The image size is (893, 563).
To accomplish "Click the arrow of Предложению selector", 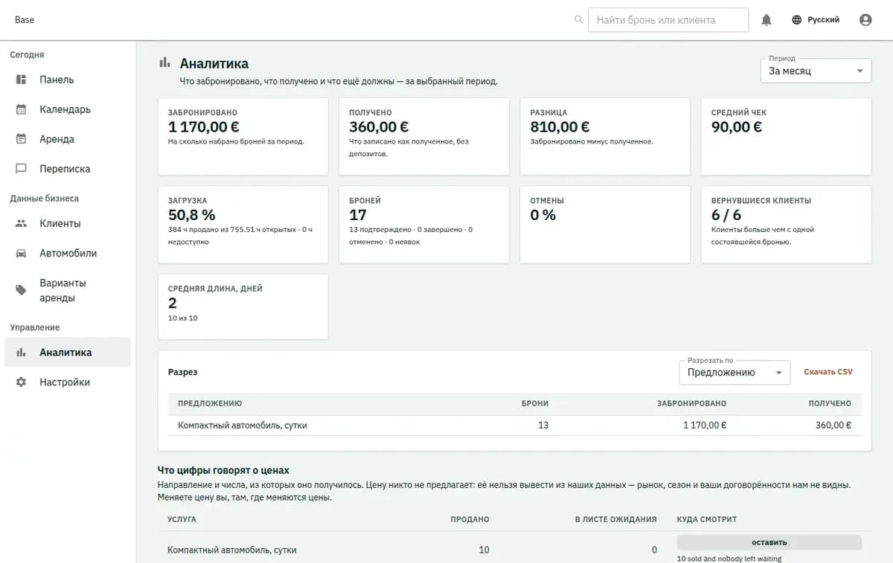I will [778, 373].
